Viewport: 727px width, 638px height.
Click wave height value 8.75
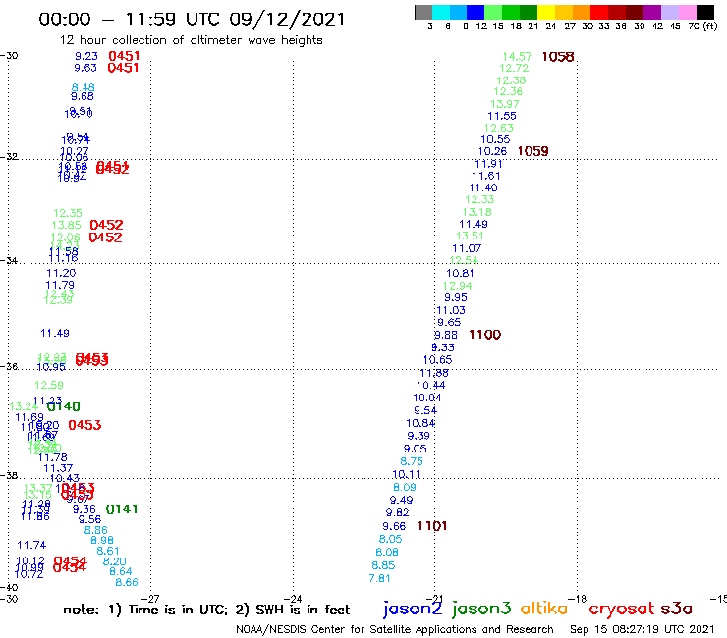tap(412, 461)
